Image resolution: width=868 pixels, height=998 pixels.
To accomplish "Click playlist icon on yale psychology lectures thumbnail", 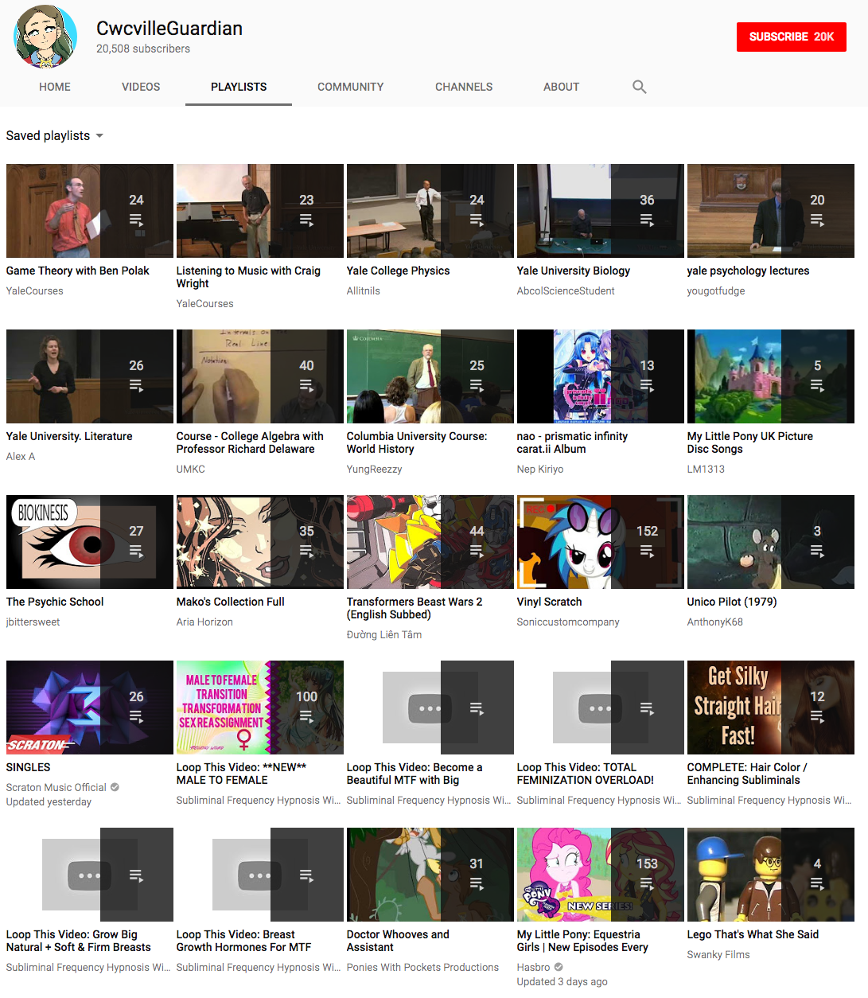I will pyautogui.click(x=817, y=220).
